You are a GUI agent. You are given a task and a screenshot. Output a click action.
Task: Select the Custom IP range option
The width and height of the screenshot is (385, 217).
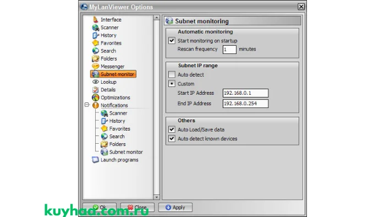click(172, 84)
